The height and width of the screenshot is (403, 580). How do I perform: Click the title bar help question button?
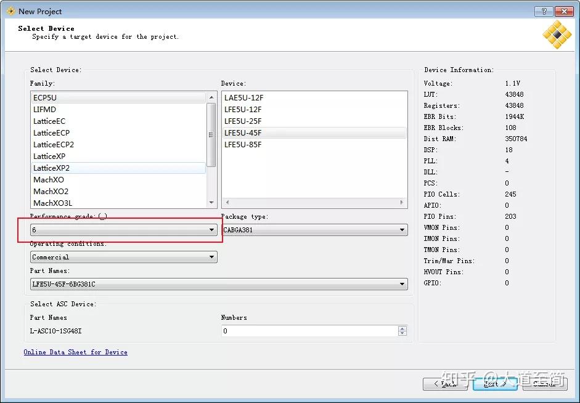point(544,11)
